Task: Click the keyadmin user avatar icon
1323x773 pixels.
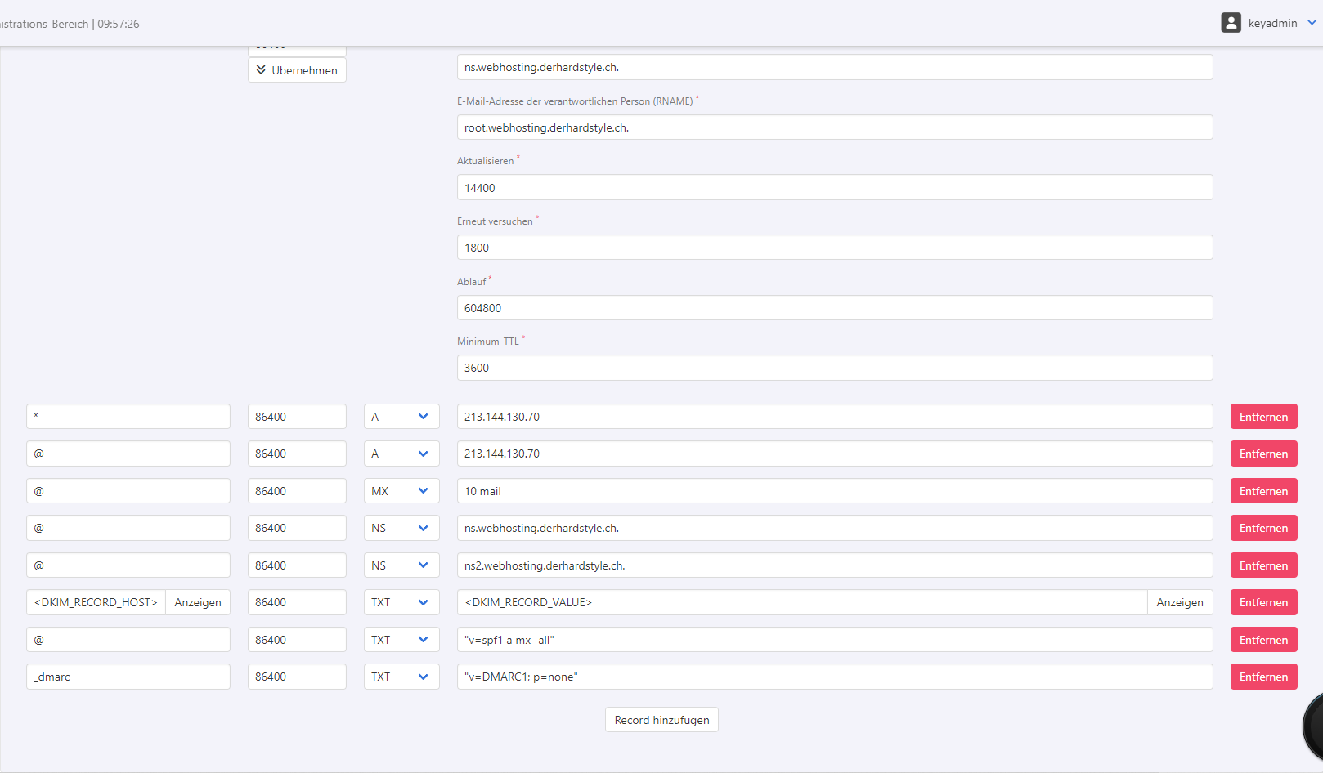Action: pos(1231,23)
